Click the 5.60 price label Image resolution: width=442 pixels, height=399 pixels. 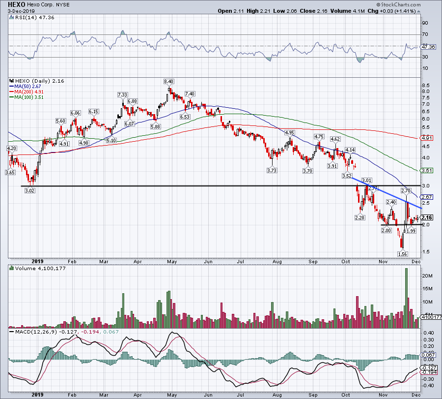click(60, 121)
